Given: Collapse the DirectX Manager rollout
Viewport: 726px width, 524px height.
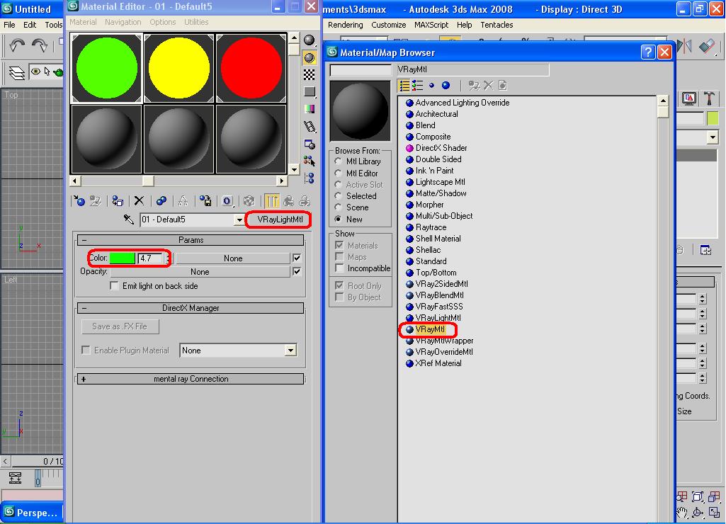Looking at the screenshot, I should [191, 308].
